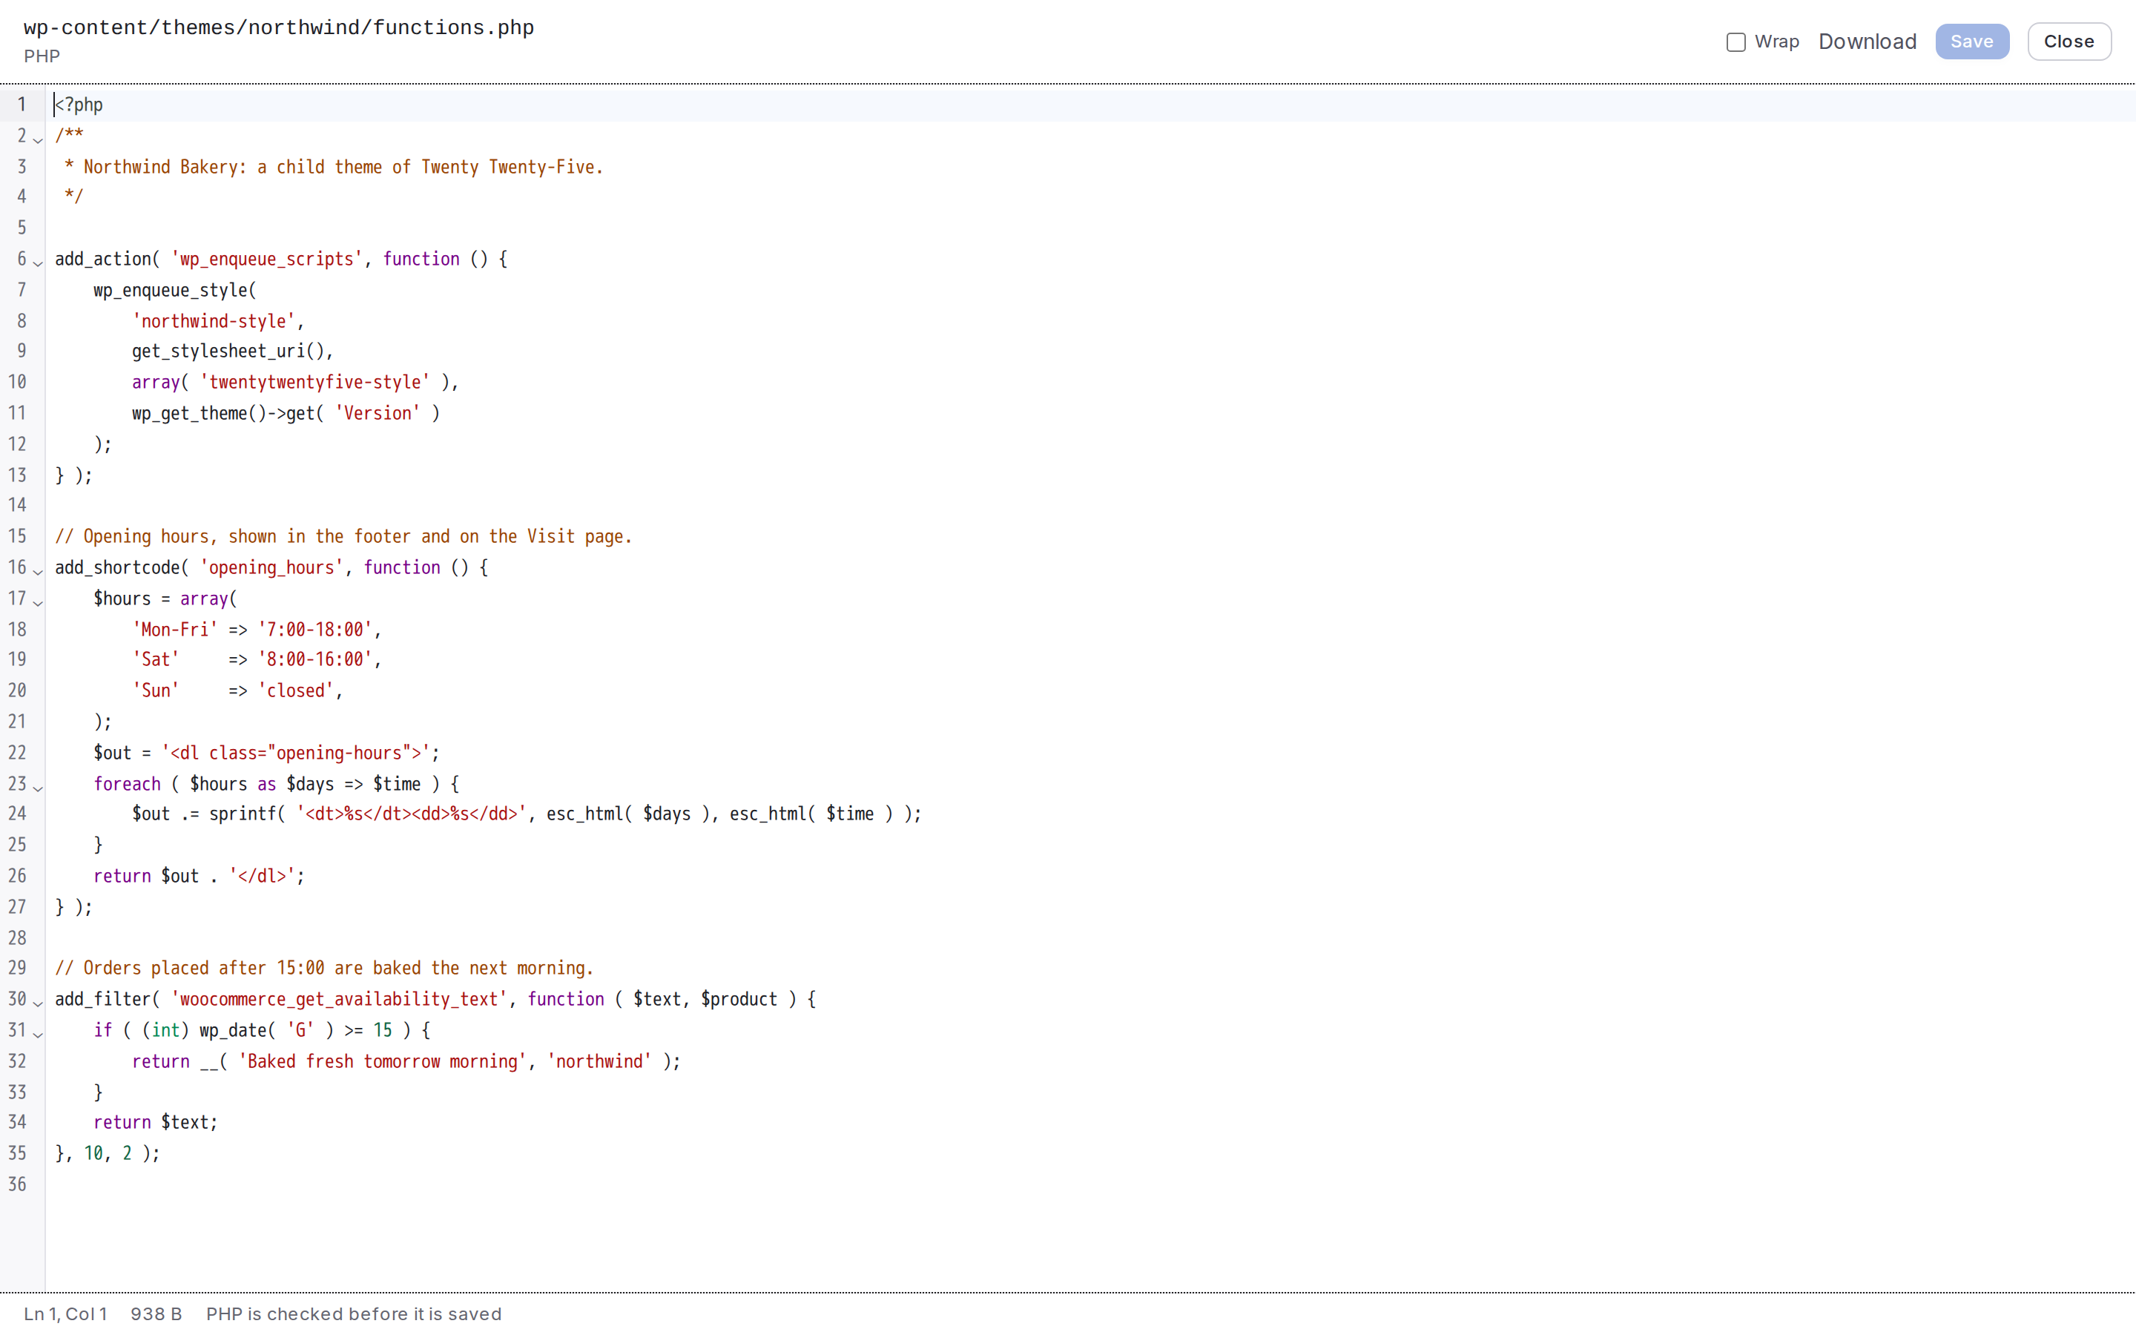Place cursor on empty line 36

point(1090,1184)
